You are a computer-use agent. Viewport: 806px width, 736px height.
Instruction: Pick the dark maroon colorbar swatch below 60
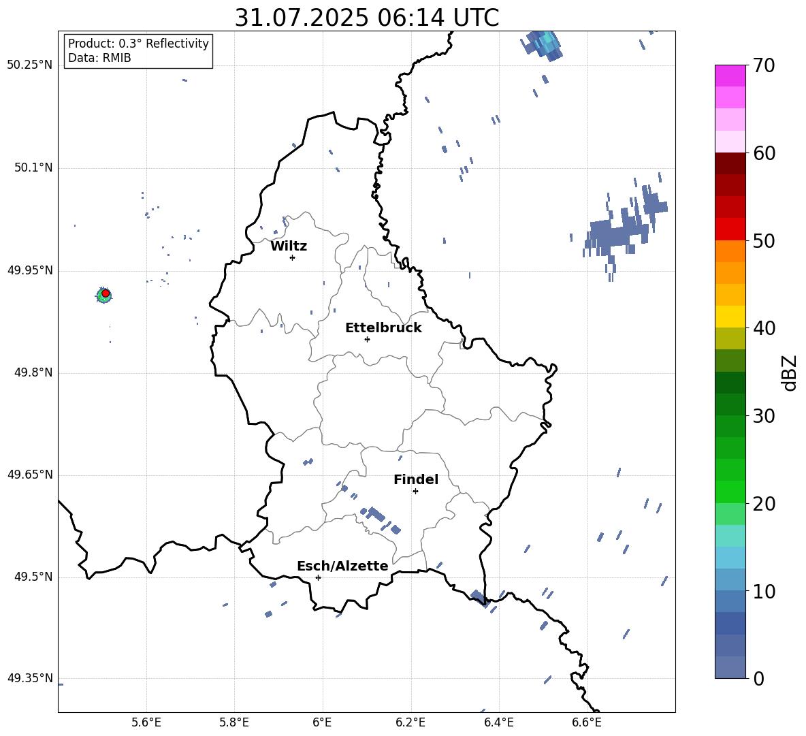coord(730,163)
